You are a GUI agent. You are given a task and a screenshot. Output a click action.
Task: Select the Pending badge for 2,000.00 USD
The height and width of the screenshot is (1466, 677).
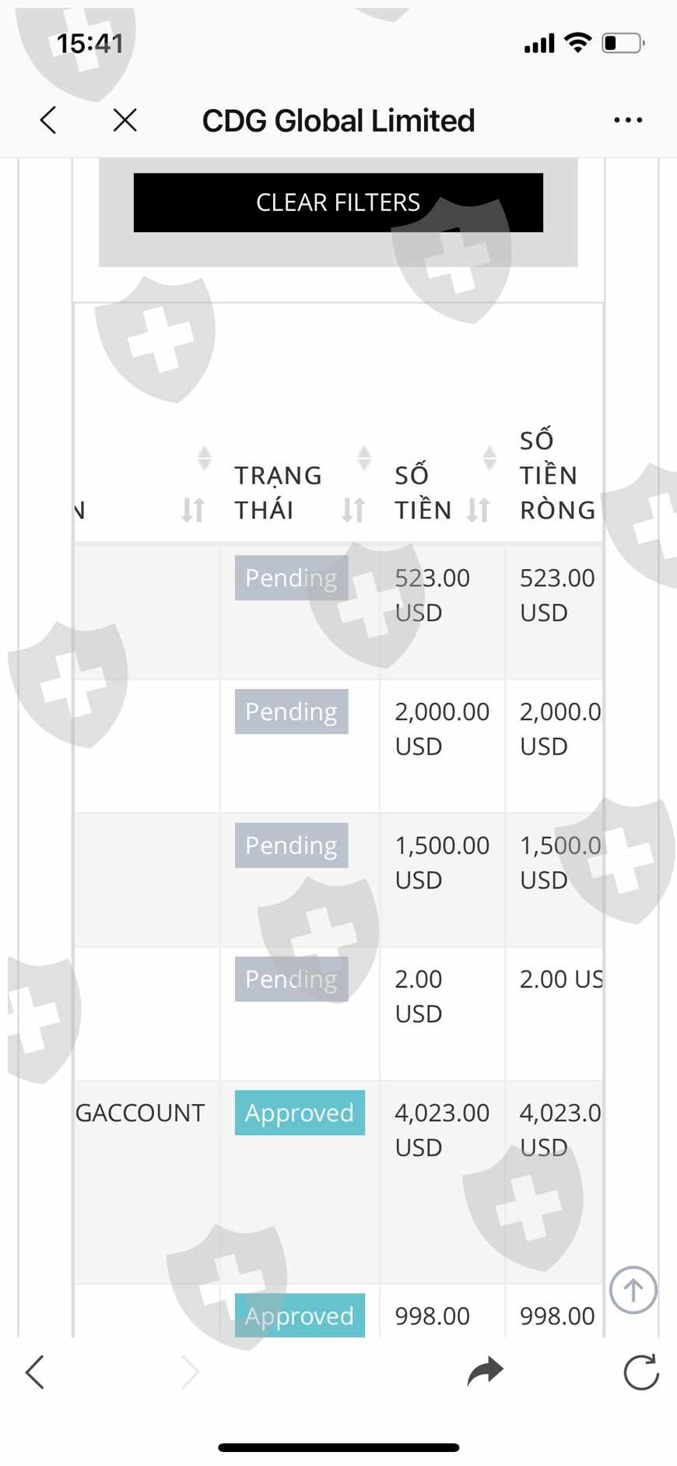pos(291,712)
